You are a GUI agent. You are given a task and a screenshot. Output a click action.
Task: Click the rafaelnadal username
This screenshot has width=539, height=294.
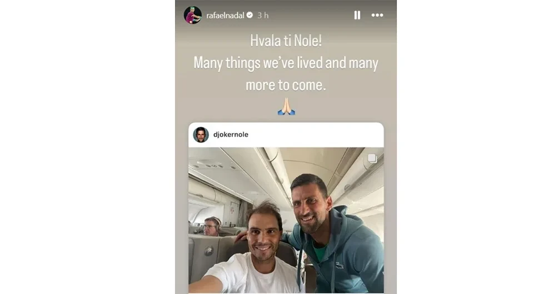pos(225,16)
